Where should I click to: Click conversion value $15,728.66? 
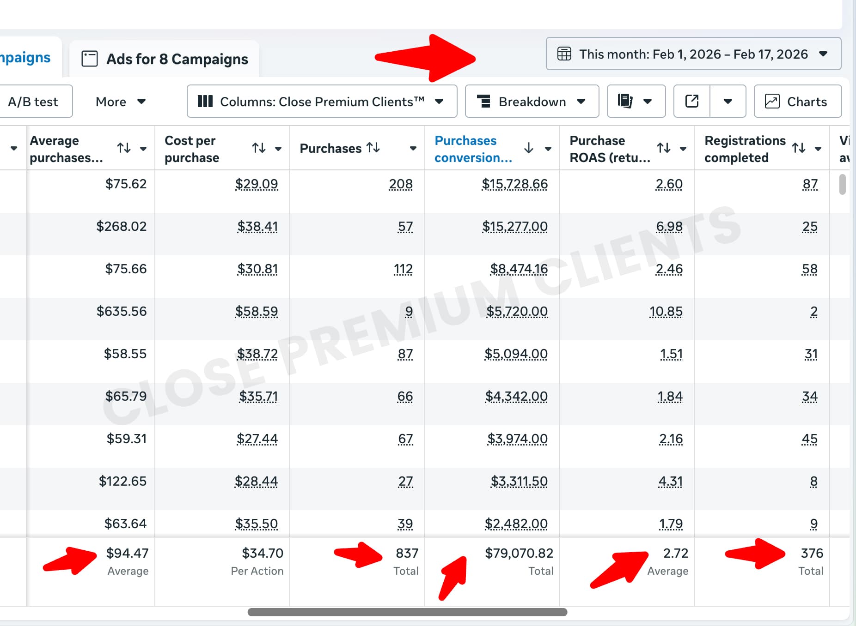[515, 184]
